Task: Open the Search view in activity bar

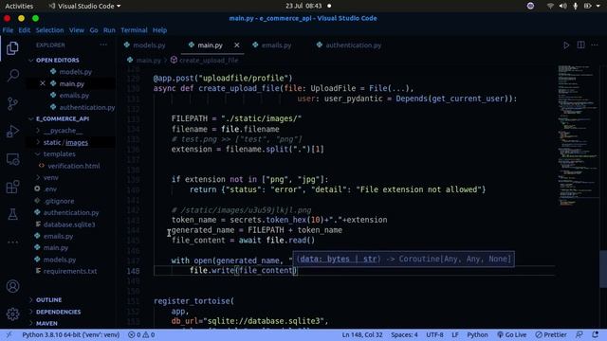Action: pyautogui.click(x=12, y=76)
